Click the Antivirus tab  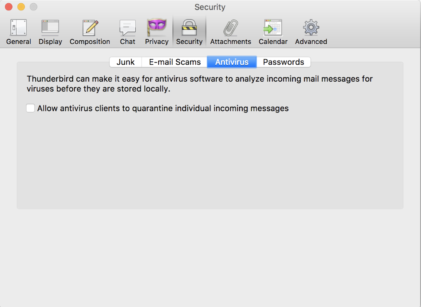click(232, 62)
